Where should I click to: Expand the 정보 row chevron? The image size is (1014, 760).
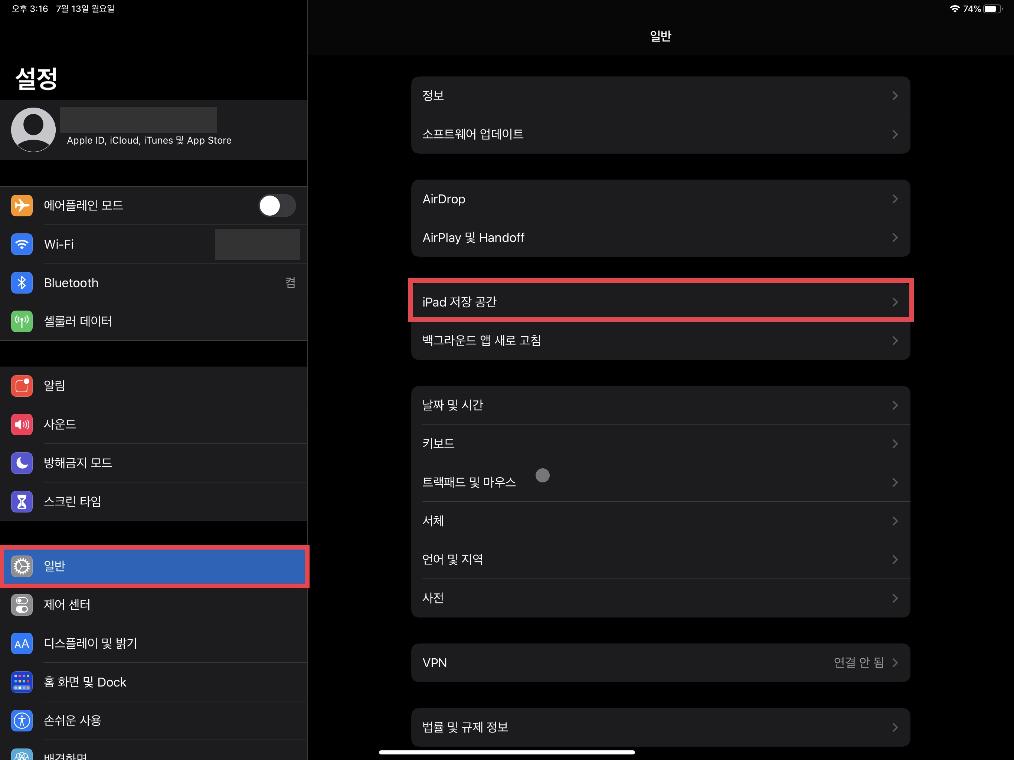(895, 95)
